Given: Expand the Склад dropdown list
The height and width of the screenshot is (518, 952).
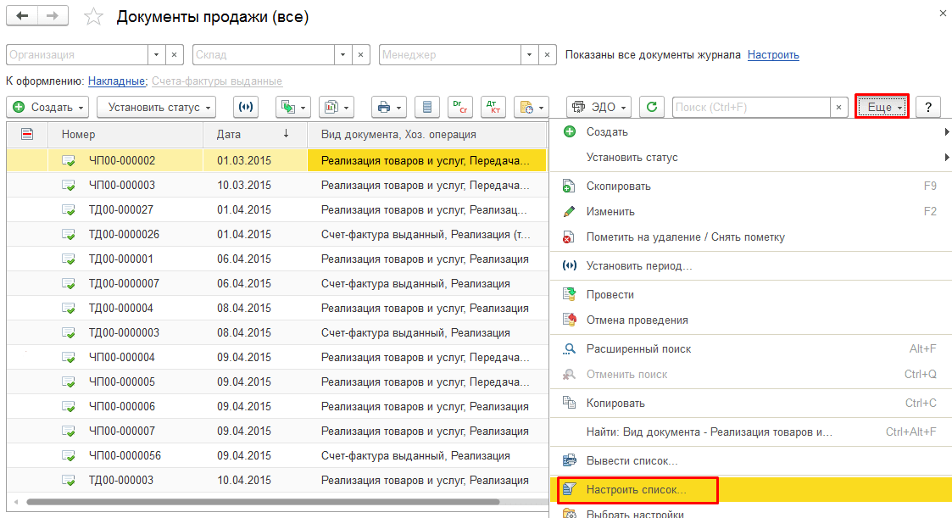Looking at the screenshot, I should [342, 55].
